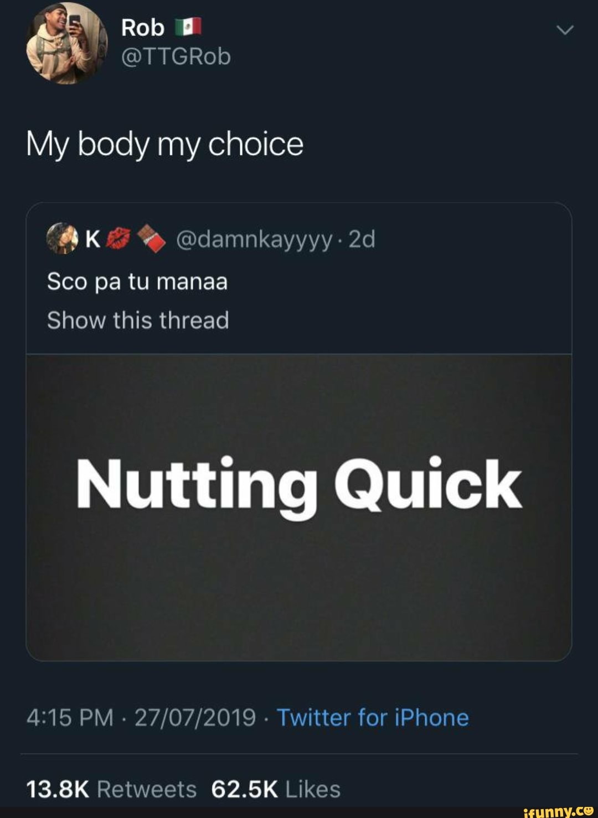
Task: Click the chocolate bar emoji
Action: click(151, 239)
